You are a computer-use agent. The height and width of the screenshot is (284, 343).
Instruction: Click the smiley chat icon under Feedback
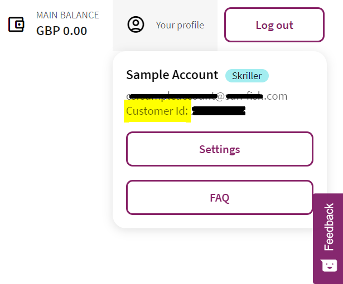[x=329, y=266]
